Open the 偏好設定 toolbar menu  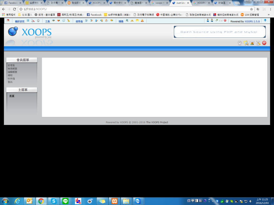click(20, 21)
